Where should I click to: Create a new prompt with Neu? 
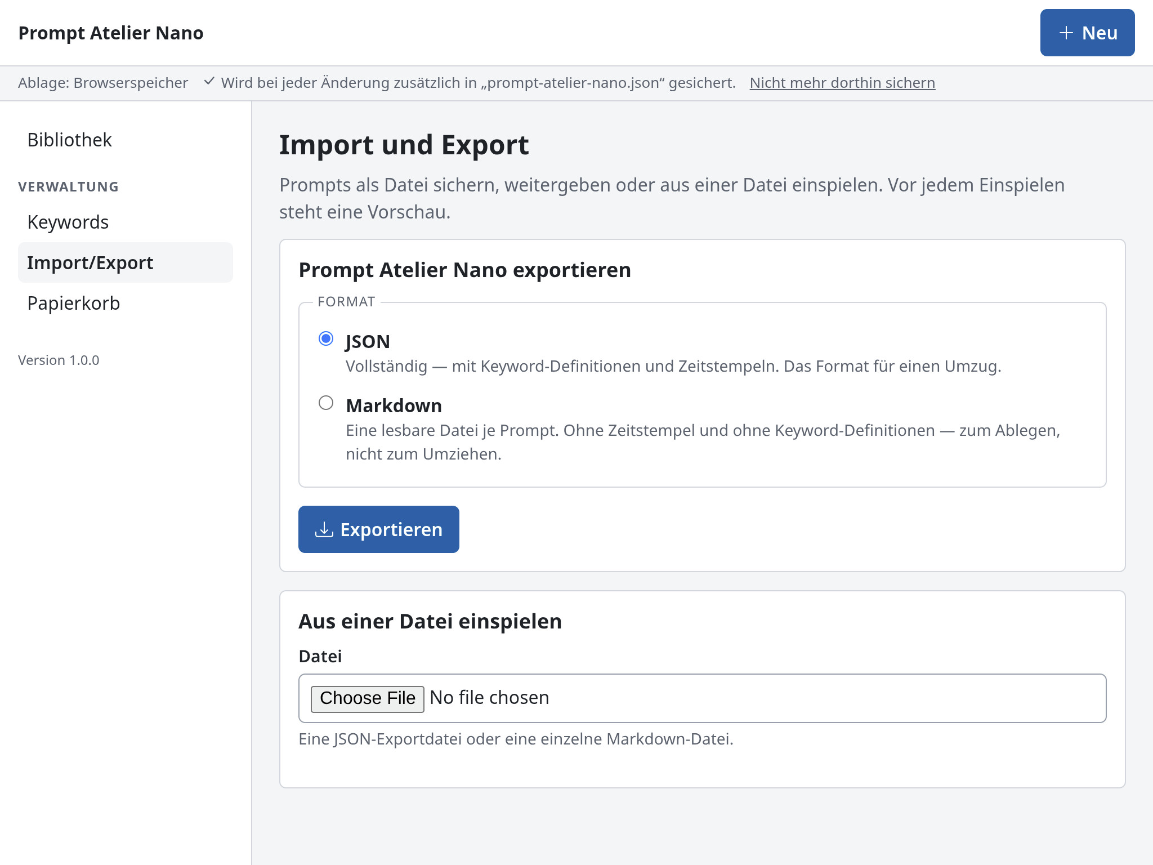coord(1087,33)
